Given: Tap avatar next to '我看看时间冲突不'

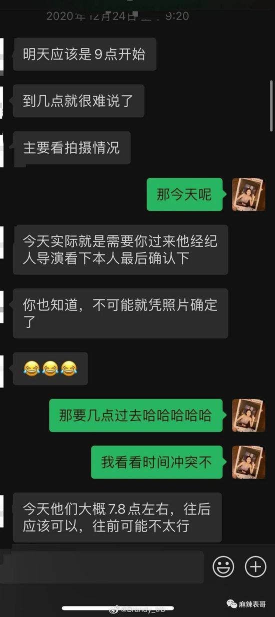Looking at the screenshot, I should (x=249, y=462).
